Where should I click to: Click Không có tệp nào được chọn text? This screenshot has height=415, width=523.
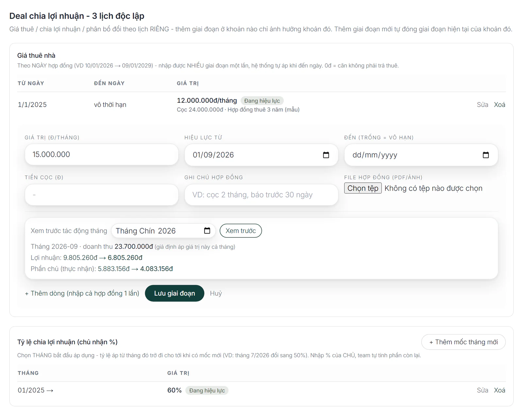(433, 188)
